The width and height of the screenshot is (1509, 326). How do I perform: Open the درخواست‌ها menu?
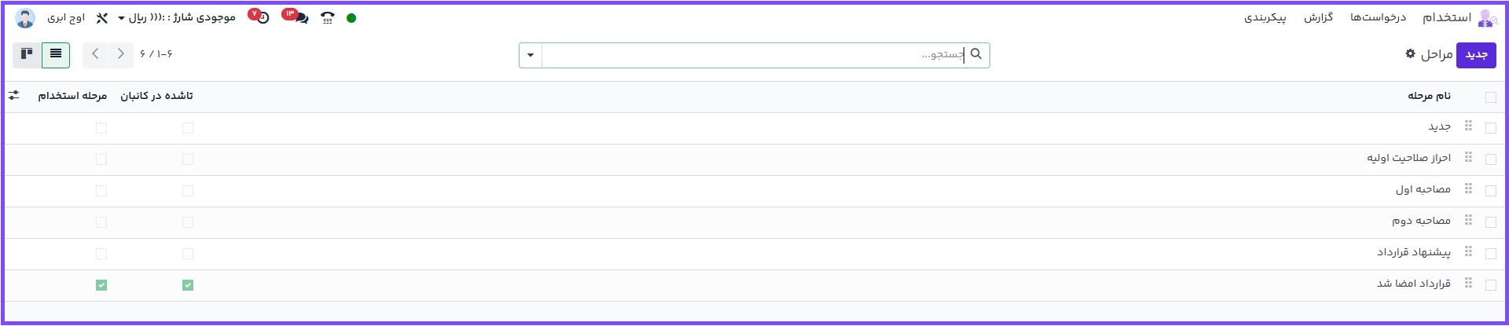(1378, 17)
